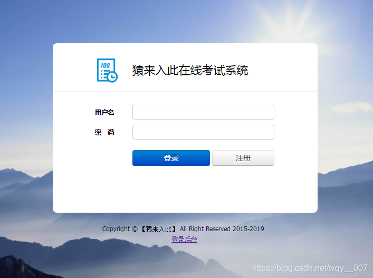Click the 用户名 label
The height and width of the screenshot is (278, 373).
coord(104,112)
